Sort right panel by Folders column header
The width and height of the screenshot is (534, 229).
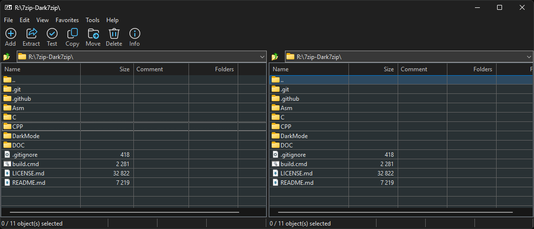(x=471, y=69)
